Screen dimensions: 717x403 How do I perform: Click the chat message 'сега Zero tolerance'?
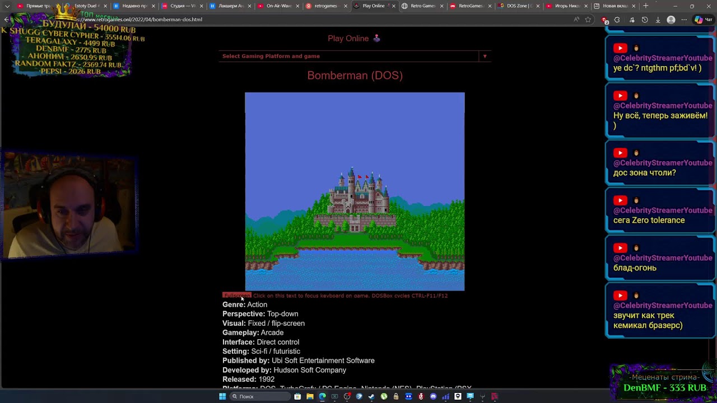[x=649, y=221]
